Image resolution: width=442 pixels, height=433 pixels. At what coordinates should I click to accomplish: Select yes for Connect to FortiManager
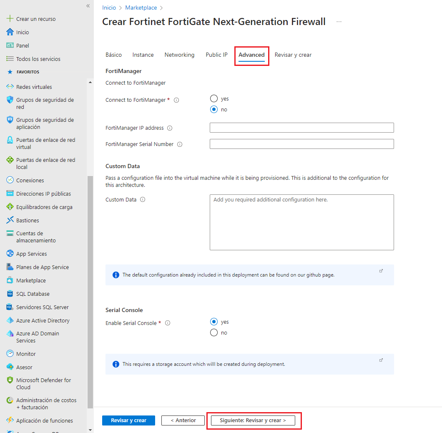coord(213,98)
